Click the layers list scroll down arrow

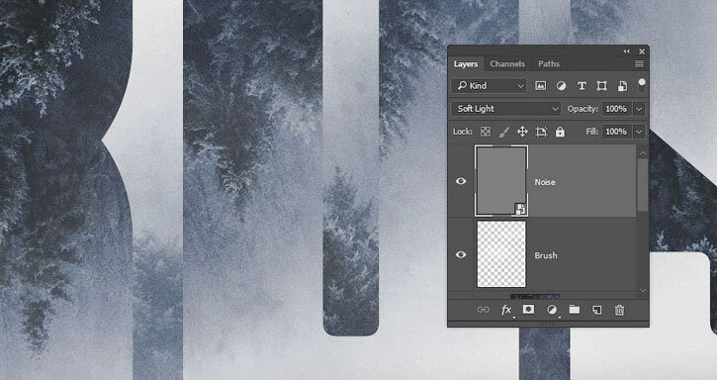point(643,290)
